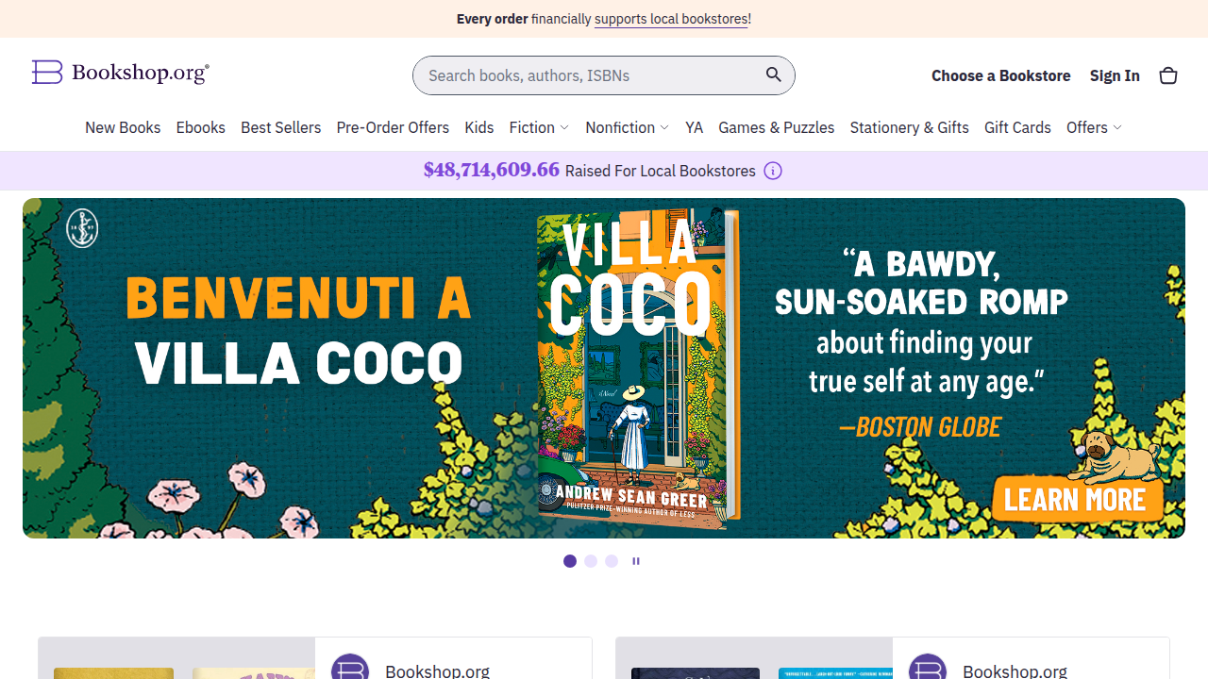Open the YA section
Screen dimensions: 1208x679
click(695, 127)
